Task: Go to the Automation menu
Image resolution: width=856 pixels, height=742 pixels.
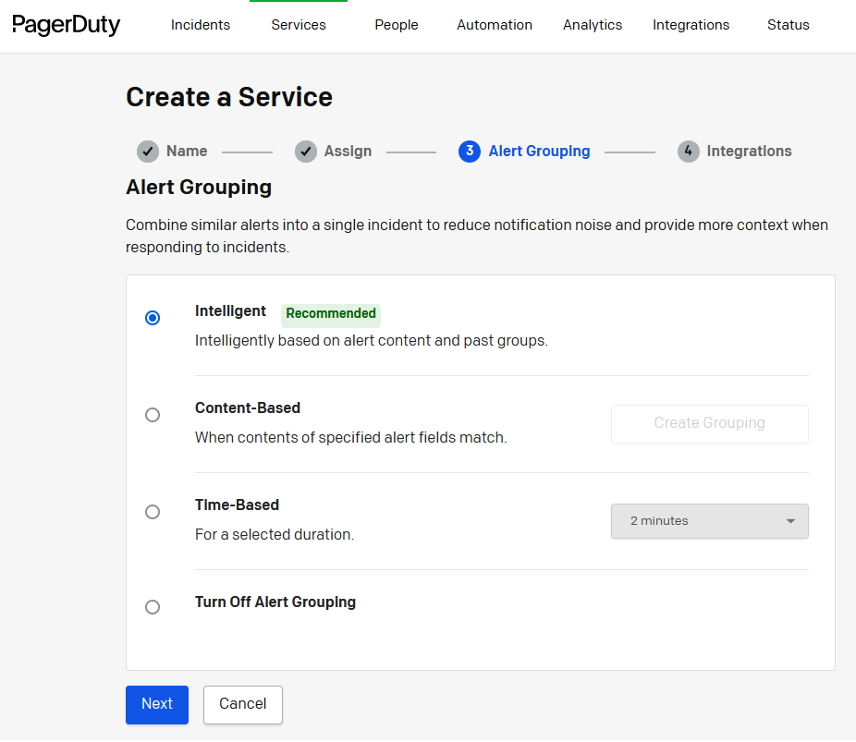Action: coord(495,25)
